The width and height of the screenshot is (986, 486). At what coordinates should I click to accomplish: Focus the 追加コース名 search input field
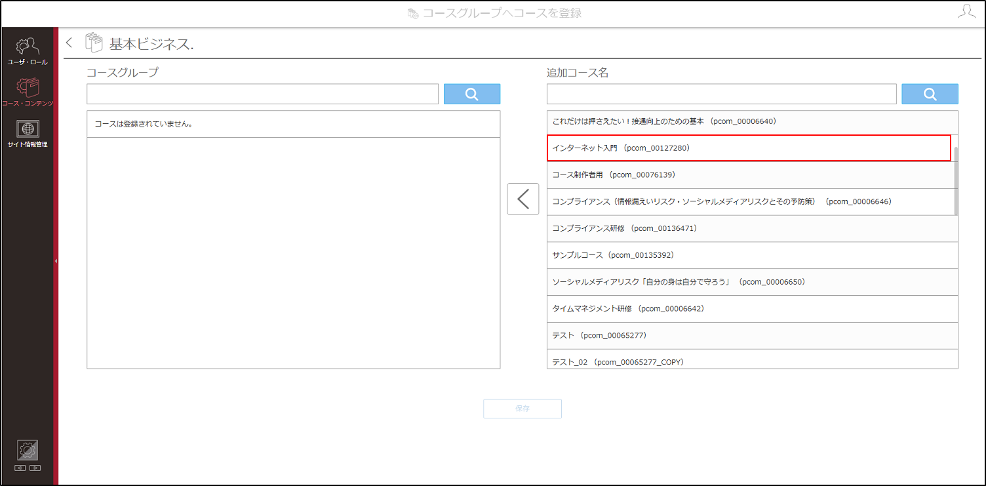pyautogui.click(x=721, y=94)
